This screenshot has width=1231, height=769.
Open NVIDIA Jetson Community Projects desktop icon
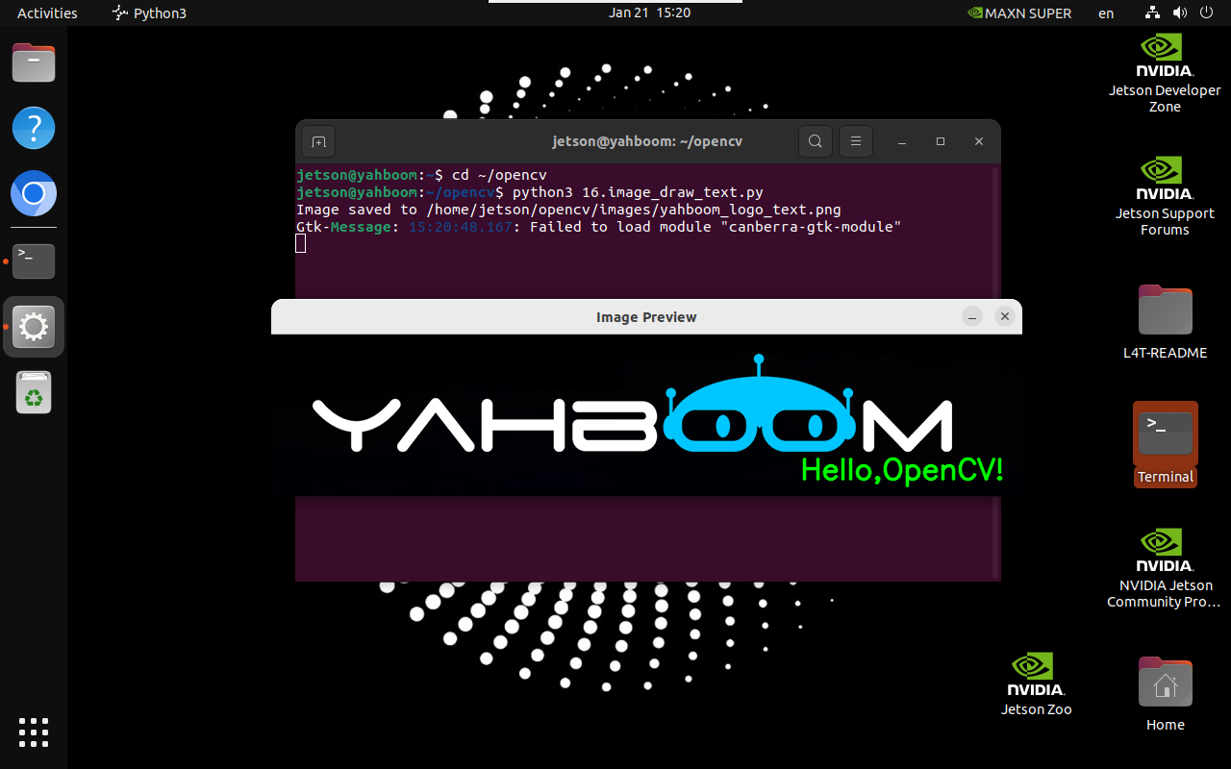pyautogui.click(x=1165, y=568)
